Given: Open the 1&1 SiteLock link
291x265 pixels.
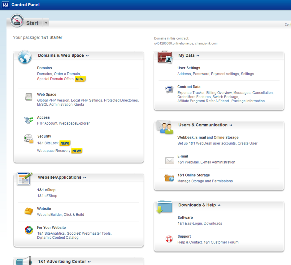Looking at the screenshot, I should point(48,143).
